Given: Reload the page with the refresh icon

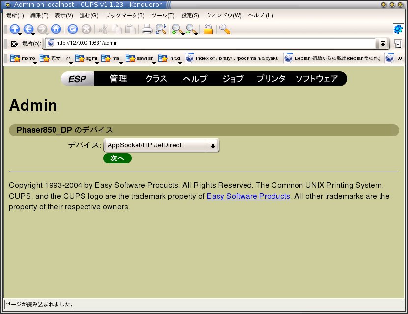Looking at the screenshot, I should pyautogui.click(x=72, y=29).
